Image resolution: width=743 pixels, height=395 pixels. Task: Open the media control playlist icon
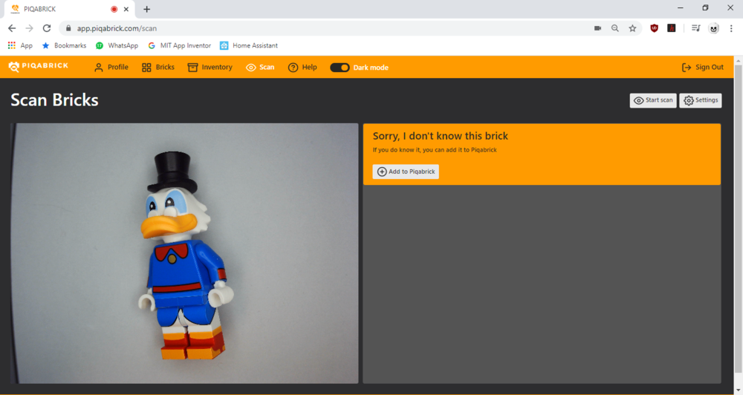695,28
